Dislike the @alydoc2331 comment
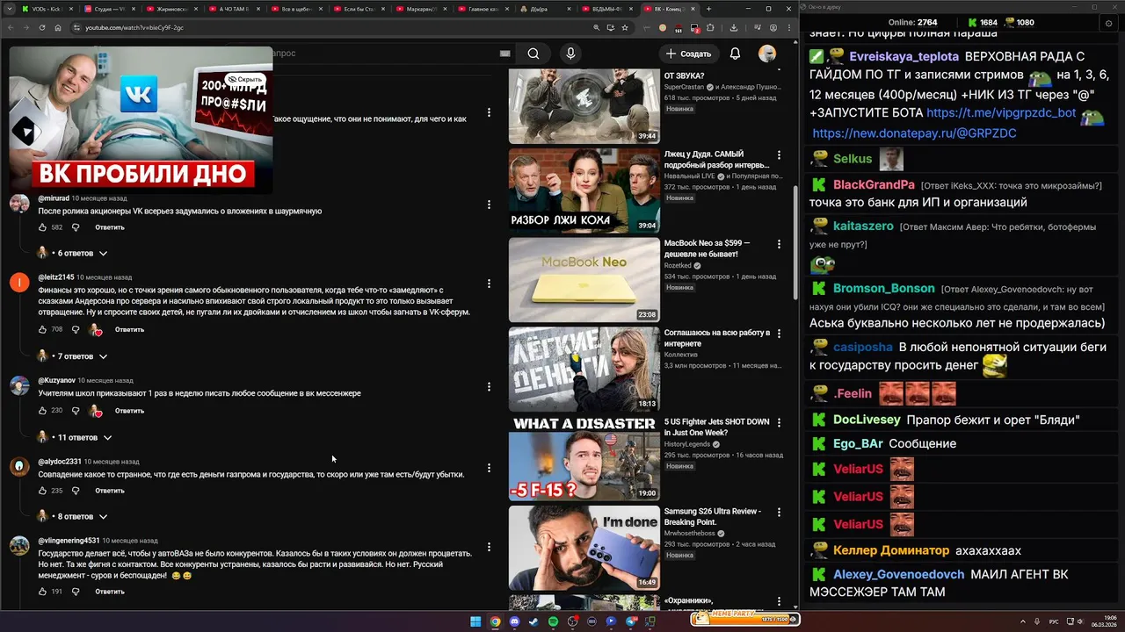 (x=76, y=491)
